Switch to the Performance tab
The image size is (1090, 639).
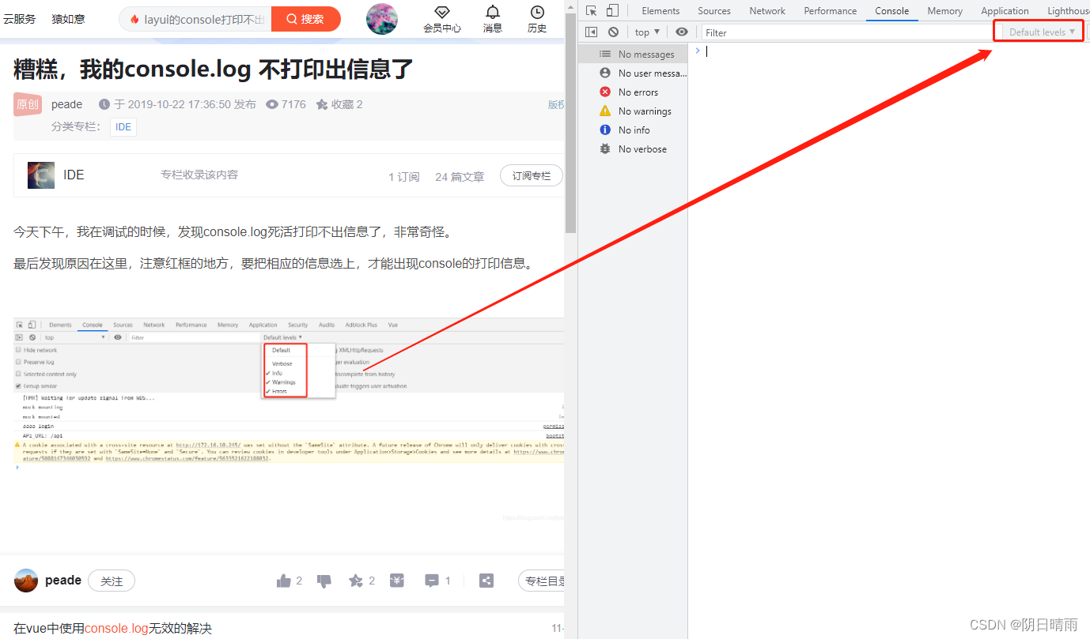[x=830, y=11]
